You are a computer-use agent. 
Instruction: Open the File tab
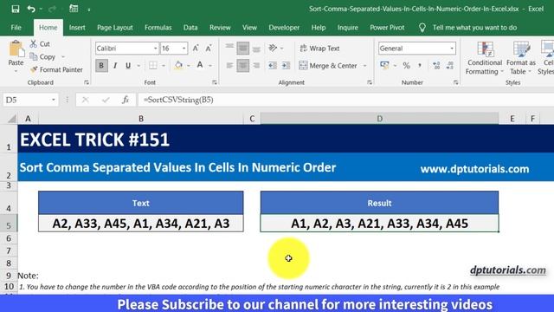16,28
